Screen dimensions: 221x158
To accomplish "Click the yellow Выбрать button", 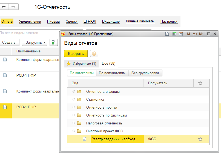I will click(x=76, y=53).
